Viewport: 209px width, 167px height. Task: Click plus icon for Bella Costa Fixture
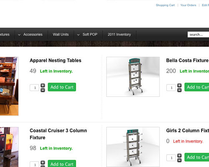coord(179,85)
